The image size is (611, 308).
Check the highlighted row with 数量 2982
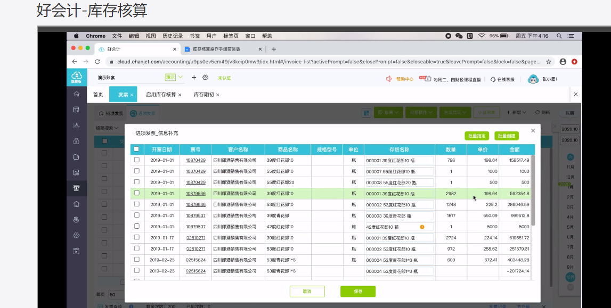(x=137, y=193)
